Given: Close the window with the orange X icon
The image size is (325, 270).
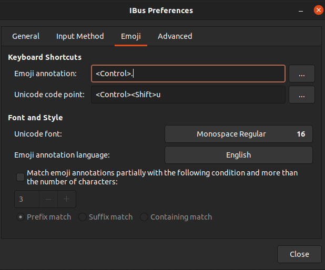Looking at the screenshot, I should click(x=318, y=10).
